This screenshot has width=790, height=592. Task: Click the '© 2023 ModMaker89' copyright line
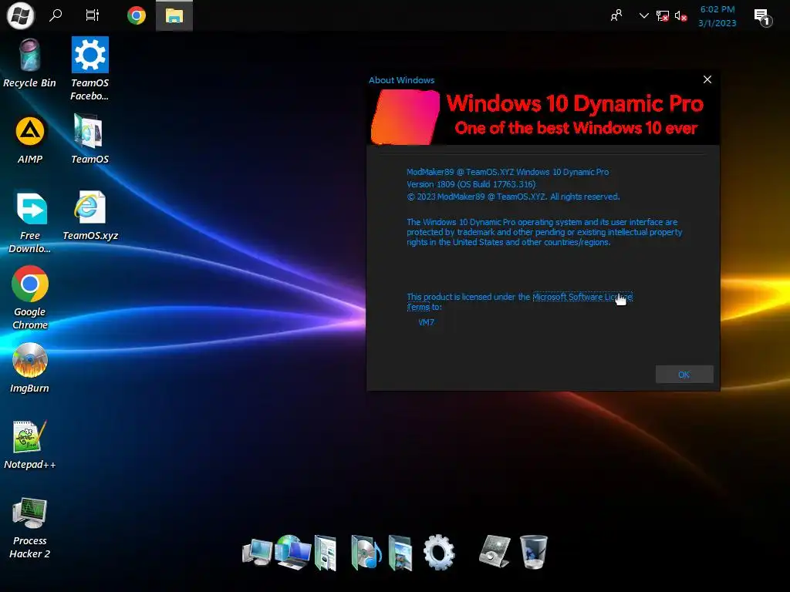click(x=513, y=197)
